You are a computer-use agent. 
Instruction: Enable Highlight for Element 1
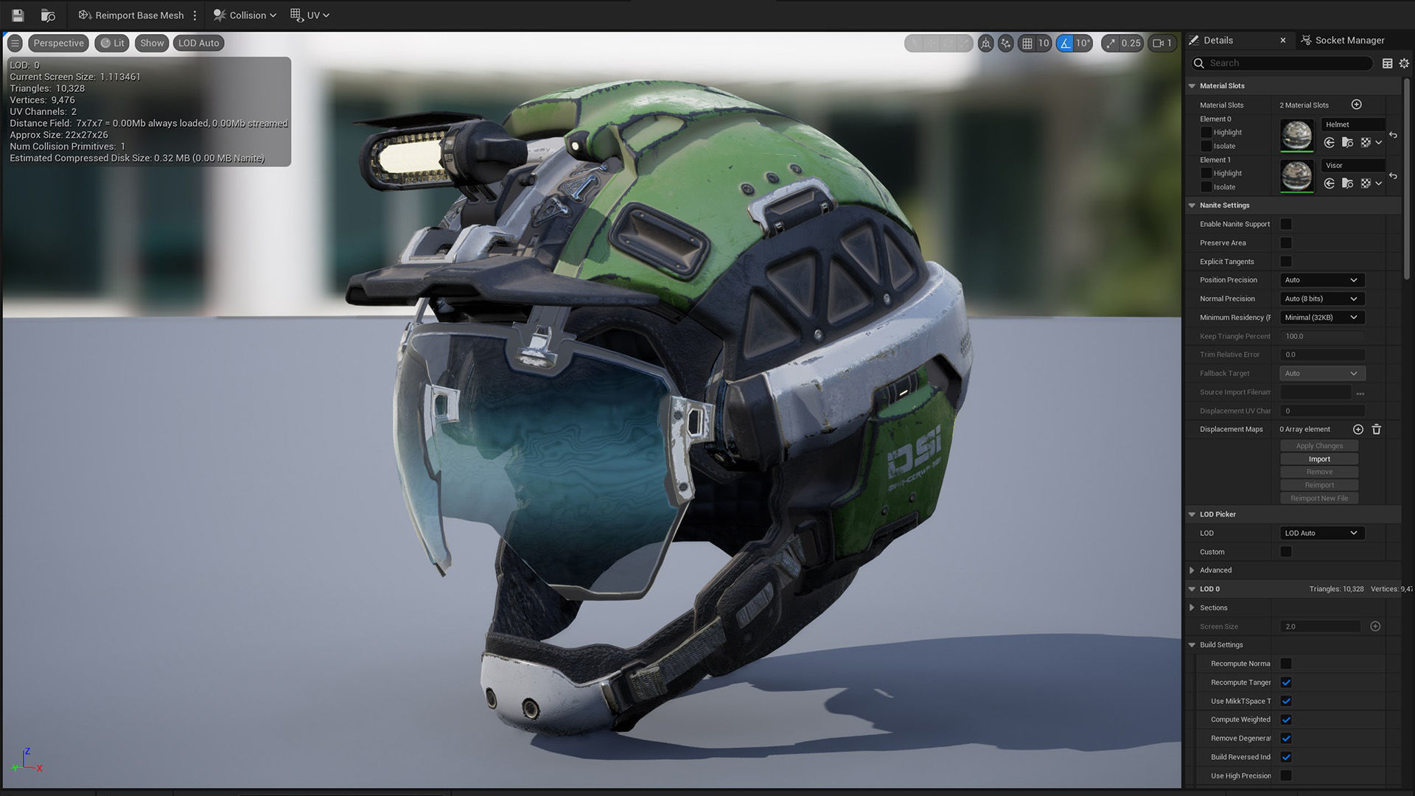pos(1206,173)
